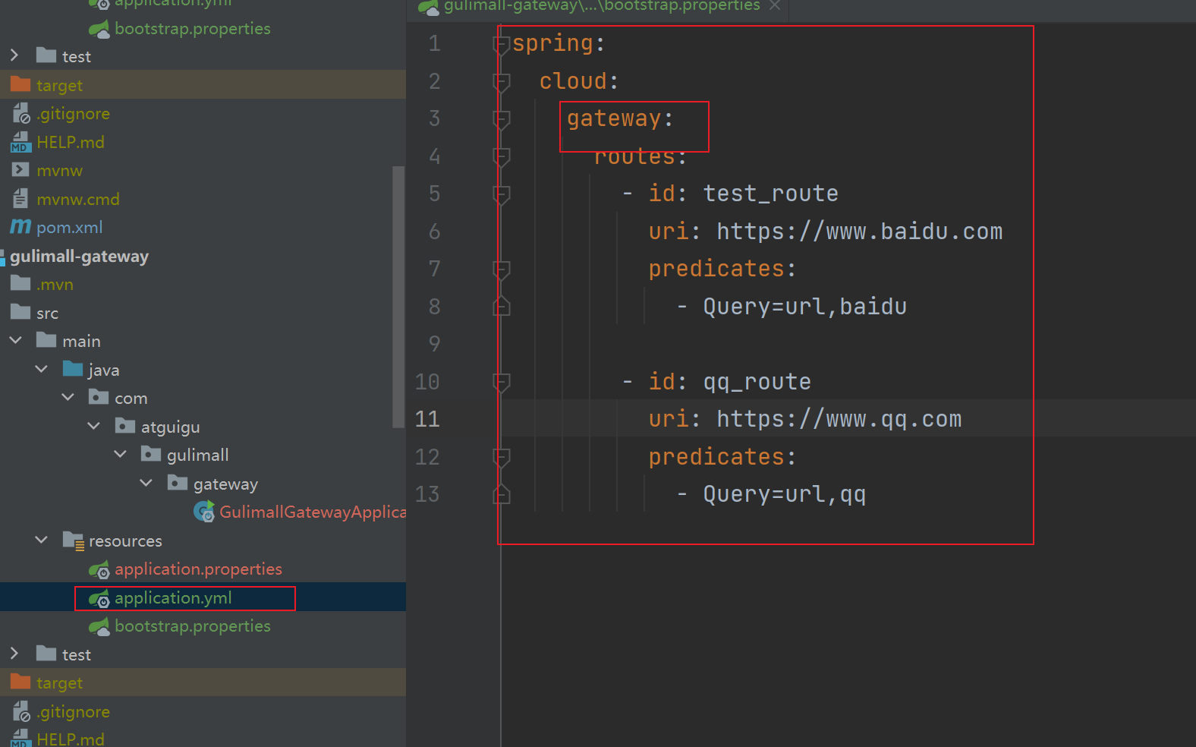
Task: Click the application.properties Spring file icon
Action: [99, 569]
